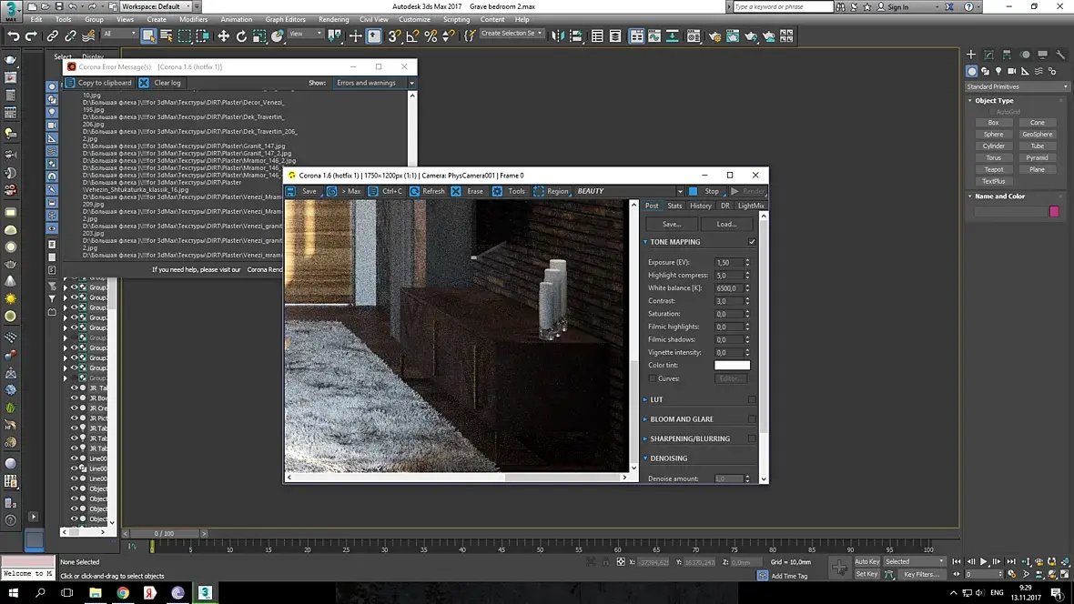1074x604 pixels.
Task: Disable the Tone Mapping checkbox
Action: [752, 242]
